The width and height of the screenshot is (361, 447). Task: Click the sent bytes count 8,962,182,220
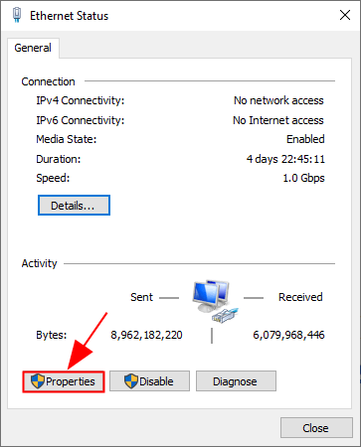click(146, 335)
